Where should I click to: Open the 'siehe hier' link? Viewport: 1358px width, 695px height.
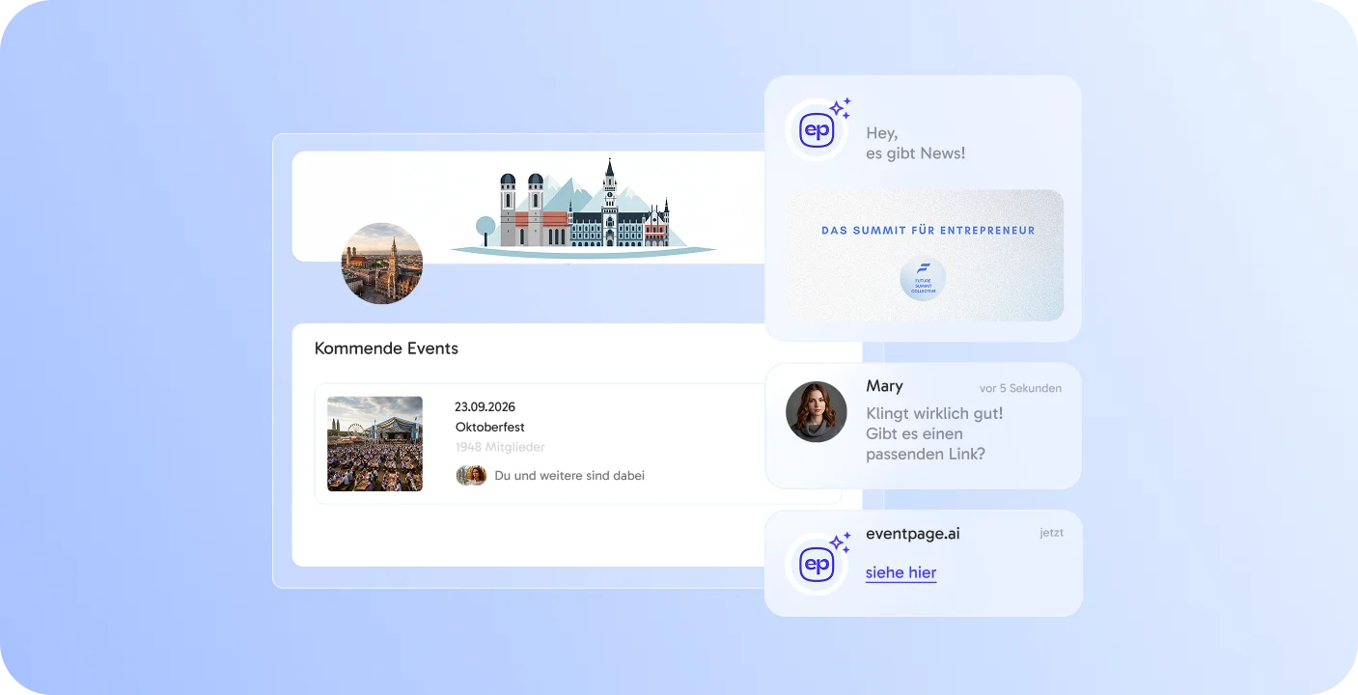click(900, 571)
